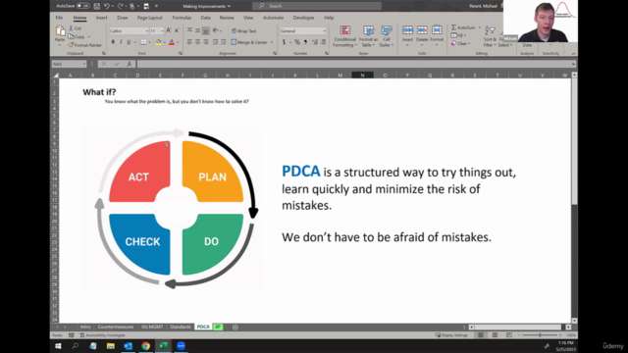The width and height of the screenshot is (628, 353).
Task: Toggle Bold formatting
Action: (x=114, y=42)
